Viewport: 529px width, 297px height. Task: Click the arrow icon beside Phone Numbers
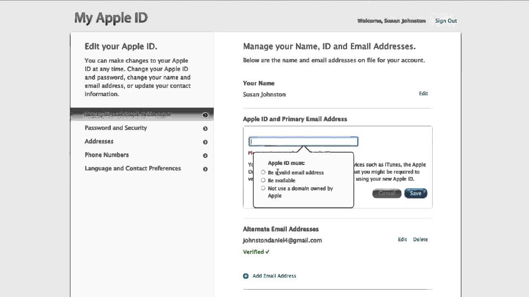click(205, 156)
